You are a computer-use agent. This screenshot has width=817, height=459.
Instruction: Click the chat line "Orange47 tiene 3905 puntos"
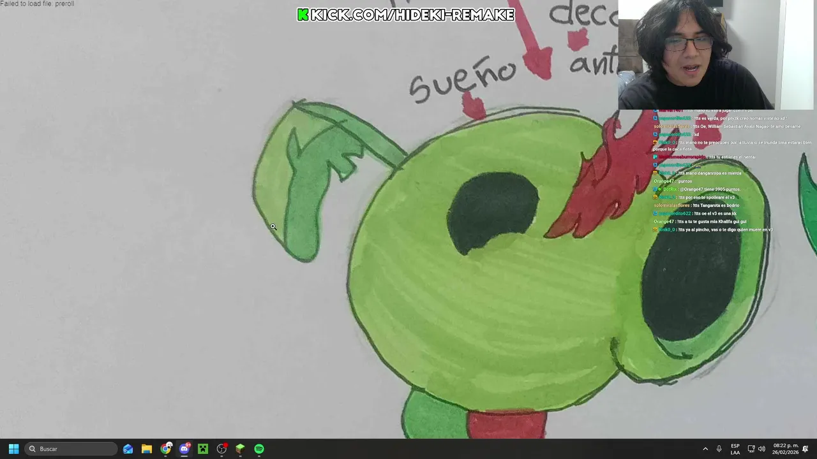click(x=696, y=189)
